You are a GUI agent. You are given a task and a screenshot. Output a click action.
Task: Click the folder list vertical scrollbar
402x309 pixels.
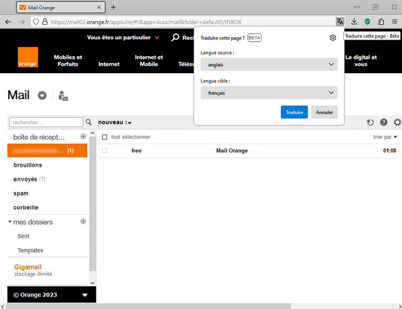(93, 204)
